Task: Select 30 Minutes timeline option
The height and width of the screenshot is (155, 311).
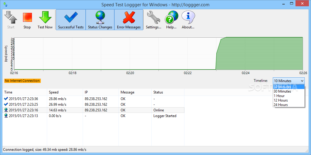Action: click(x=289, y=91)
